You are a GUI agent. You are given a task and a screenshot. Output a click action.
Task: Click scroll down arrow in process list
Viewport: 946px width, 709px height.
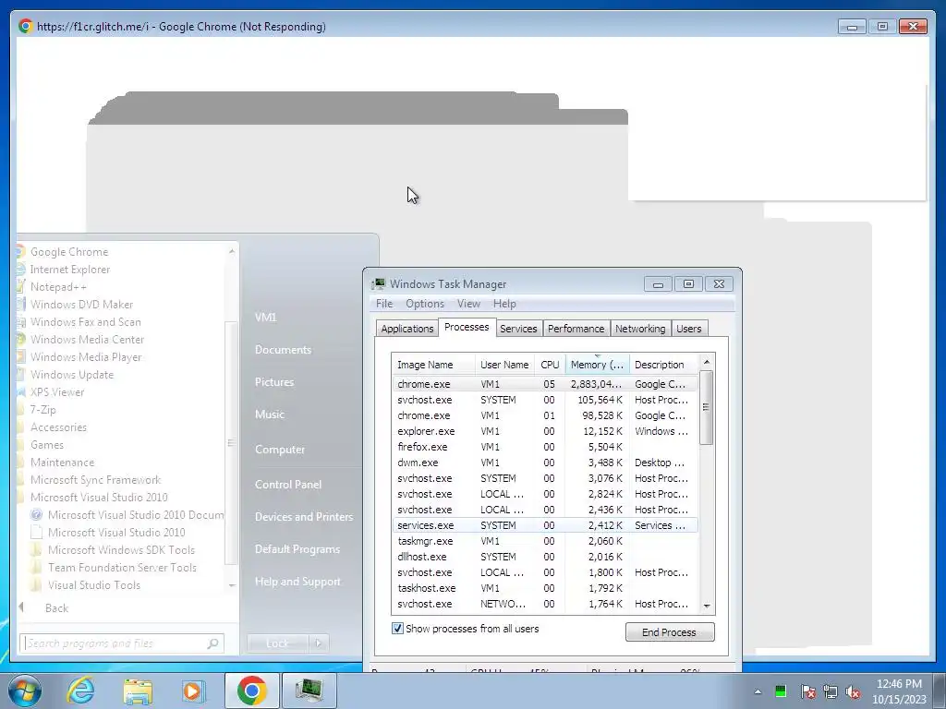[707, 606]
